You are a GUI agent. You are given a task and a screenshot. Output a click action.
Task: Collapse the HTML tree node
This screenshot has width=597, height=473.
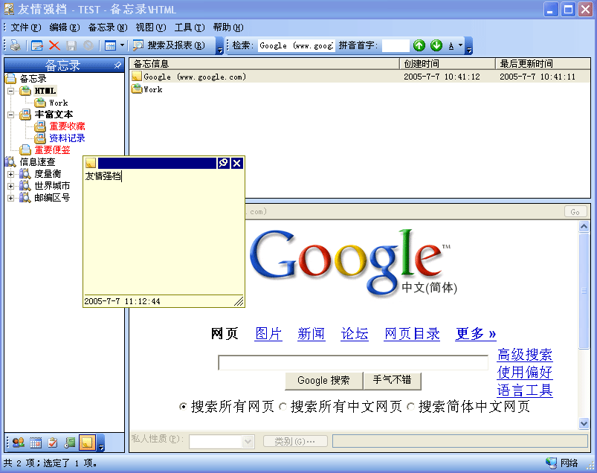click(x=10, y=91)
